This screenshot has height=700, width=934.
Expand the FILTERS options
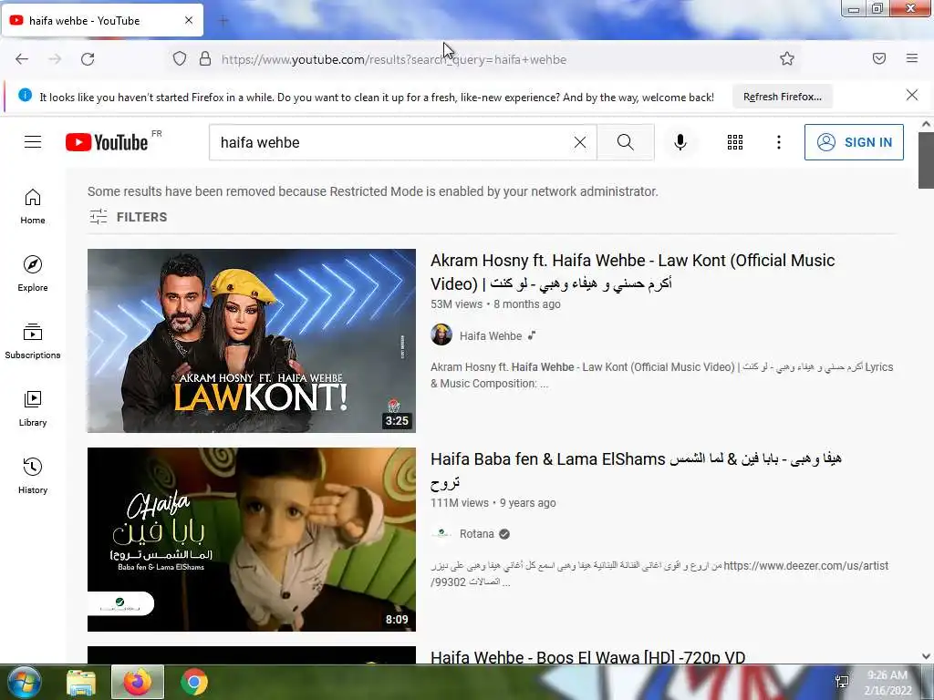[128, 217]
